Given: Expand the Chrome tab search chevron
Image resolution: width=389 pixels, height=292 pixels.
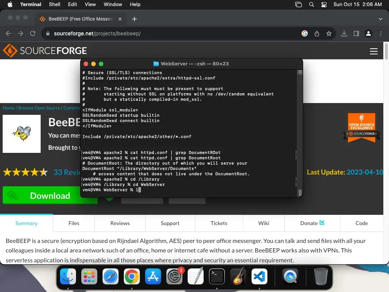Looking at the screenshot, I should coord(380,19).
